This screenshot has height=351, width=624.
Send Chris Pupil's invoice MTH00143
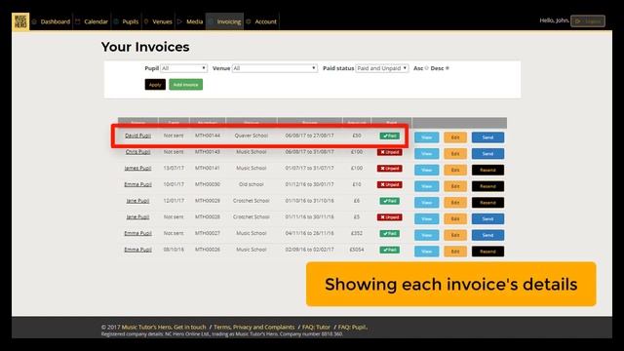click(487, 154)
